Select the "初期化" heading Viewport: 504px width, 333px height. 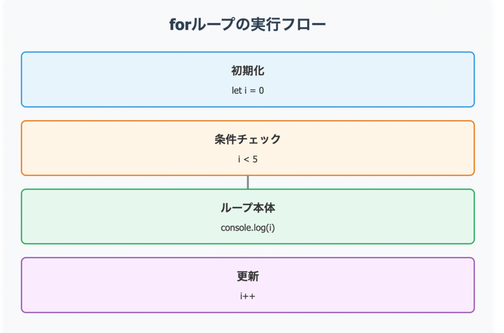(248, 71)
